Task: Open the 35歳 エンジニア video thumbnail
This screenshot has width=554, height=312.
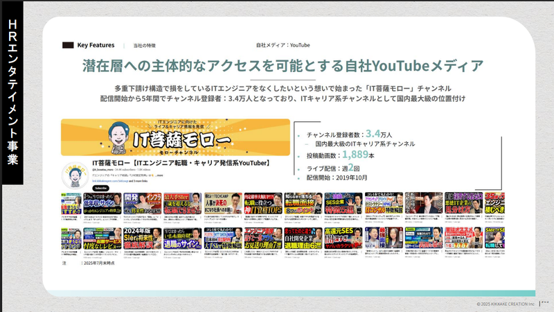Action: pos(494,203)
